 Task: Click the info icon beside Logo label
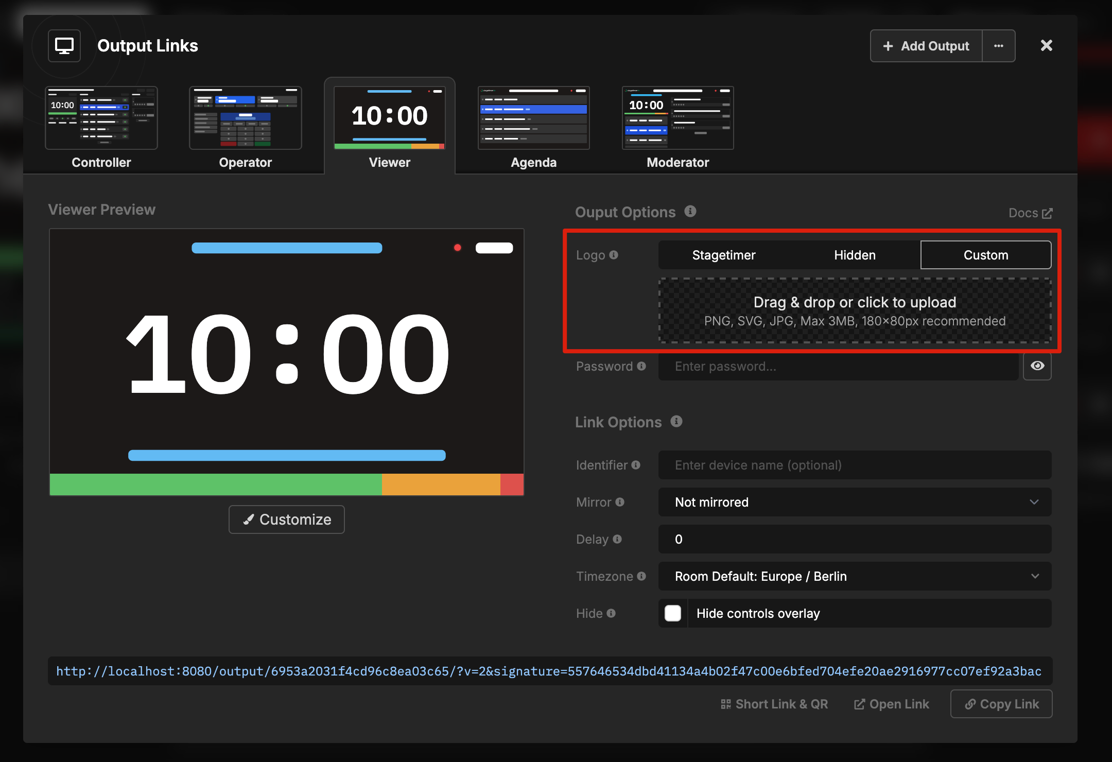point(614,254)
